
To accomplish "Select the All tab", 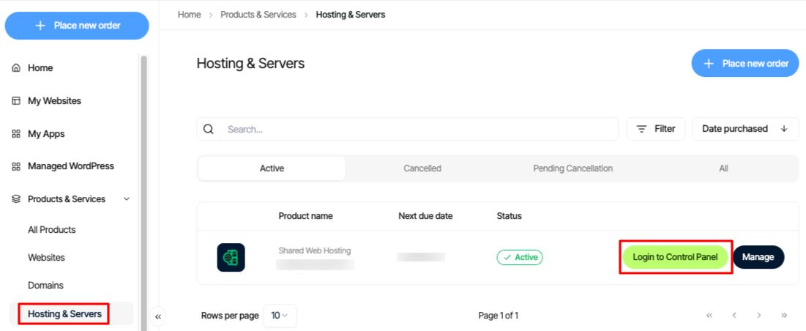I will pos(724,168).
